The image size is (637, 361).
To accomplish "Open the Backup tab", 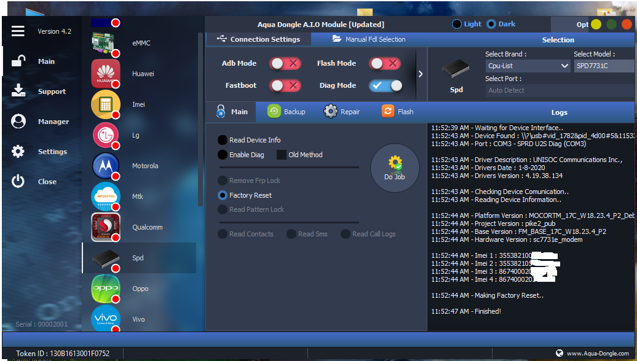I will tap(287, 112).
